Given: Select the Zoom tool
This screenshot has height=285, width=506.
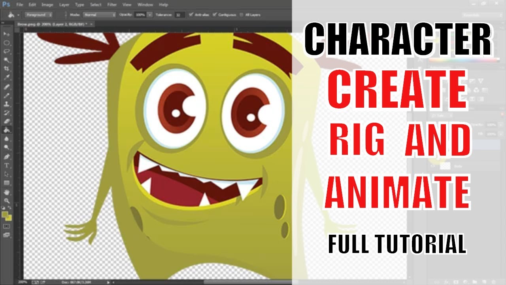Looking at the screenshot, I should tap(7, 201).
